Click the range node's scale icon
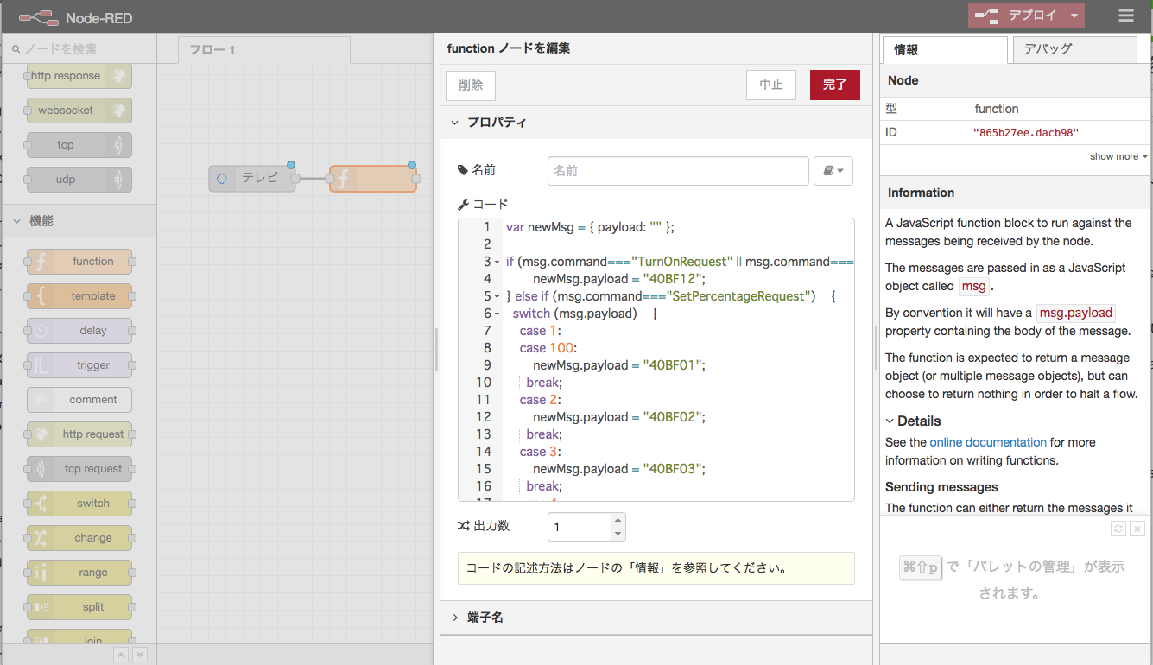 point(41,573)
